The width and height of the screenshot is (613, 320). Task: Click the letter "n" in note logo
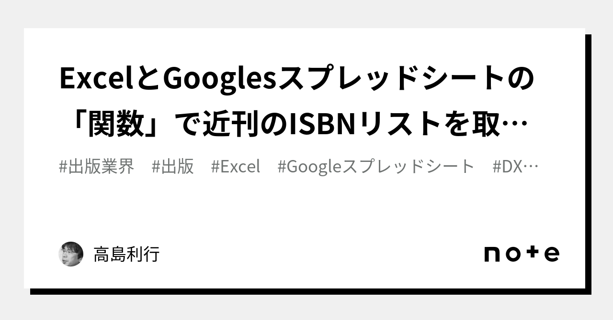(x=493, y=254)
